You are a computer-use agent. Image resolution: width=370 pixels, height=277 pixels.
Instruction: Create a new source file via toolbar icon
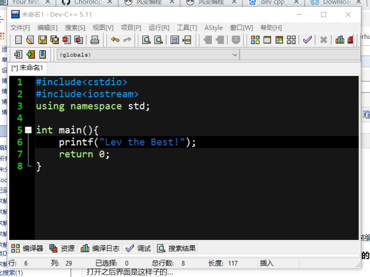coord(18,40)
